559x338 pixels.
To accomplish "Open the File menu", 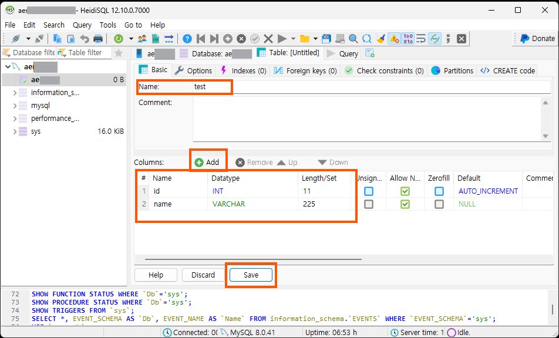I will [x=10, y=25].
